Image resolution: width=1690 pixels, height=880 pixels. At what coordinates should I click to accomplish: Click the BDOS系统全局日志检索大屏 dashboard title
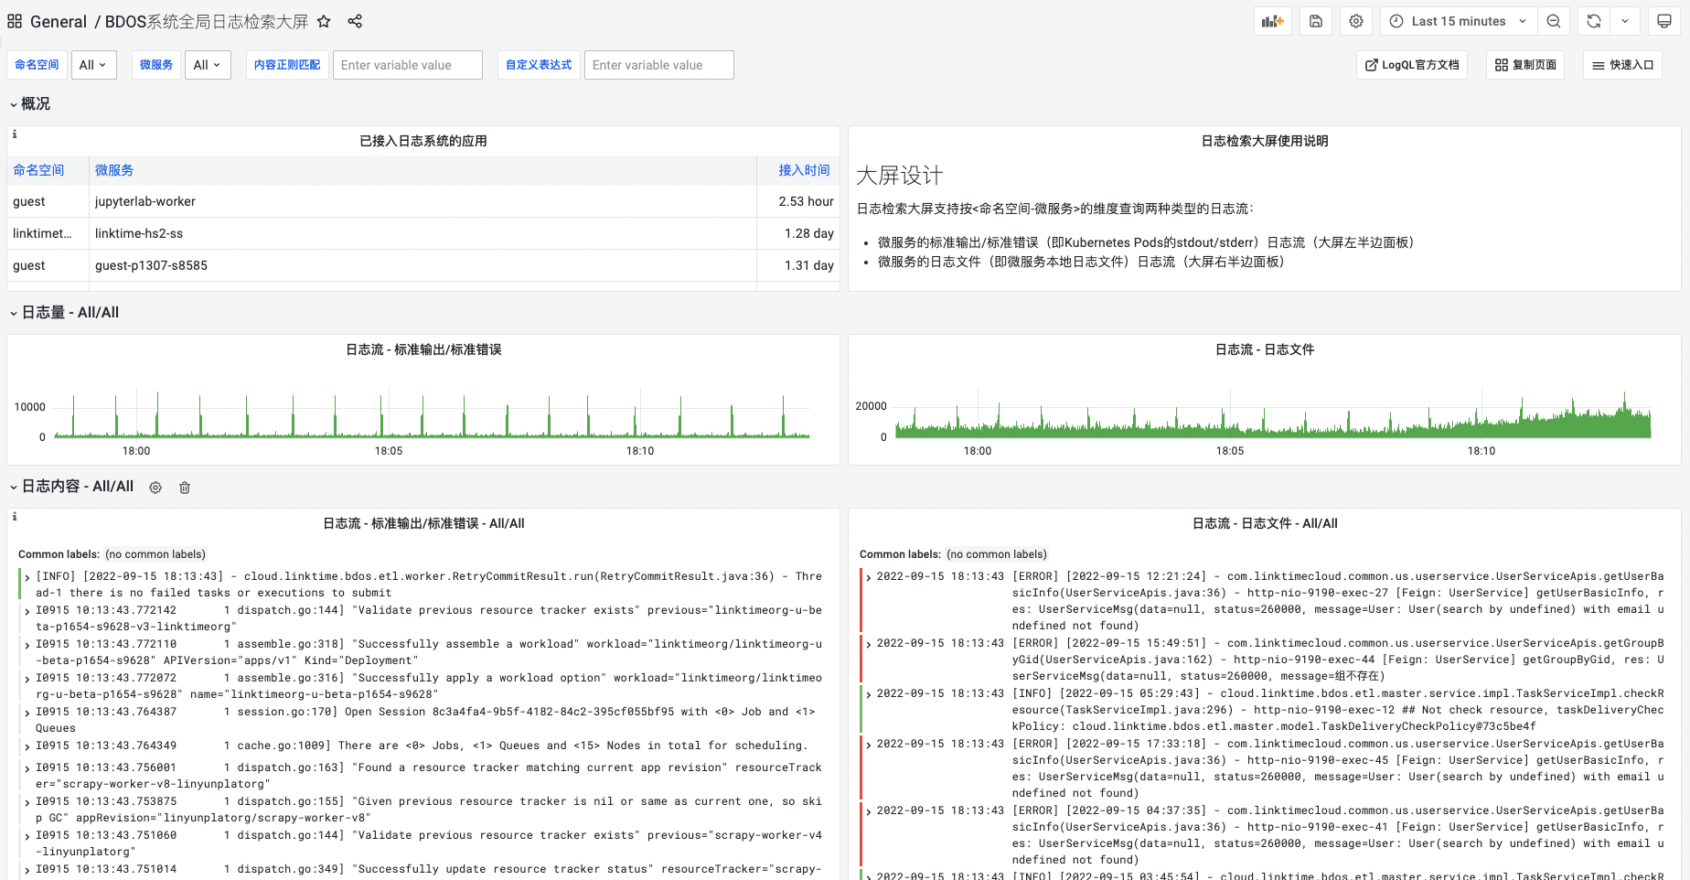point(207,21)
